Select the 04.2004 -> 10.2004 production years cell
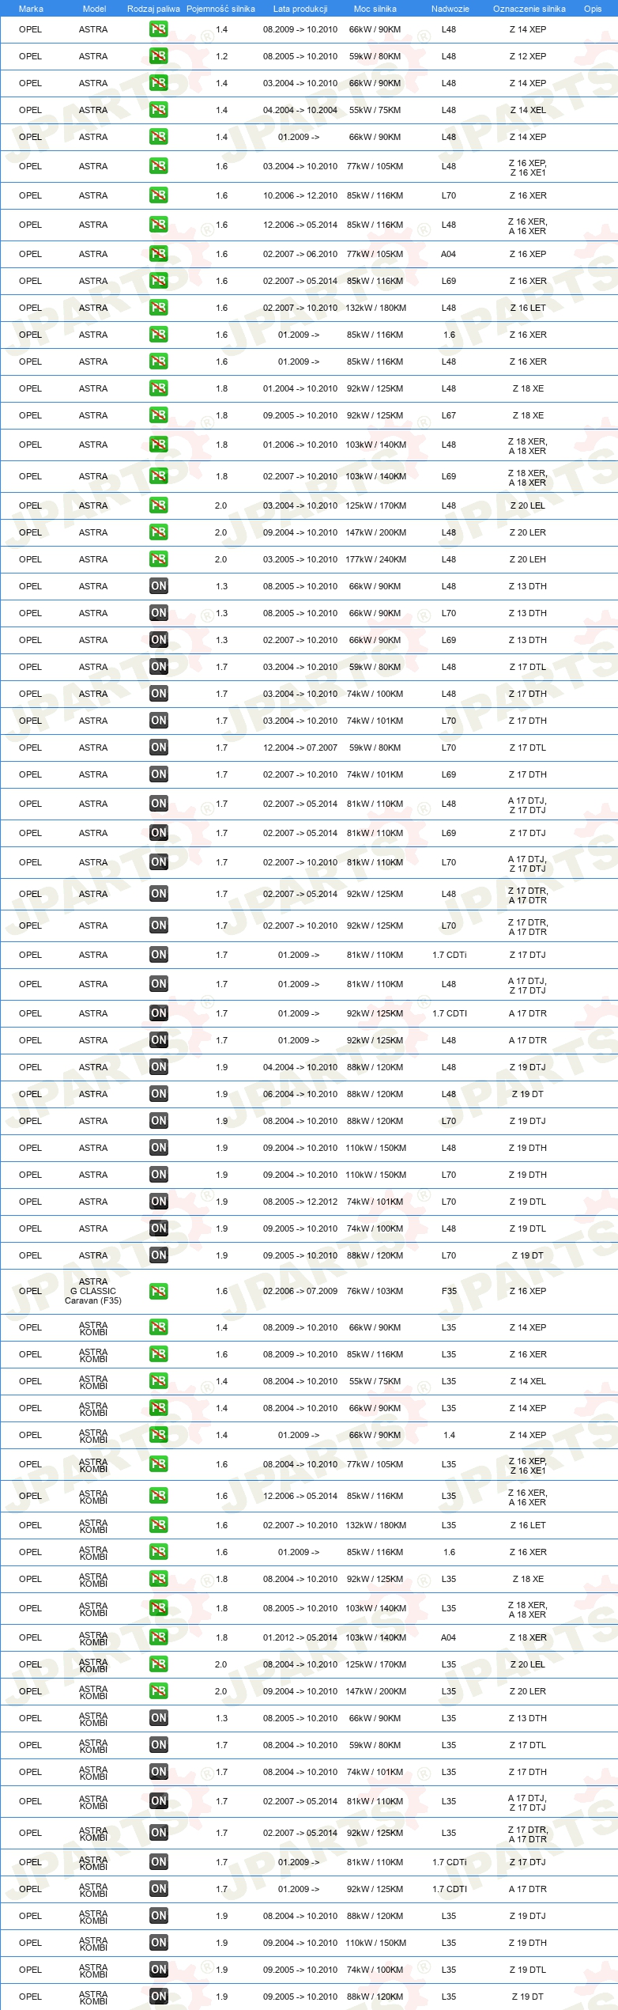The height and width of the screenshot is (2010, 618). pos(300,110)
